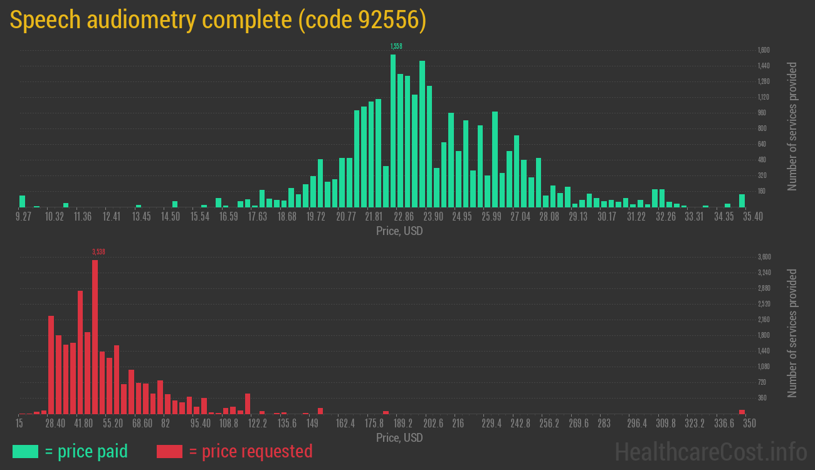Image resolution: width=815 pixels, height=470 pixels.
Task: Click the 3,600 y-axis tick on lower chart
Action: [x=764, y=257]
